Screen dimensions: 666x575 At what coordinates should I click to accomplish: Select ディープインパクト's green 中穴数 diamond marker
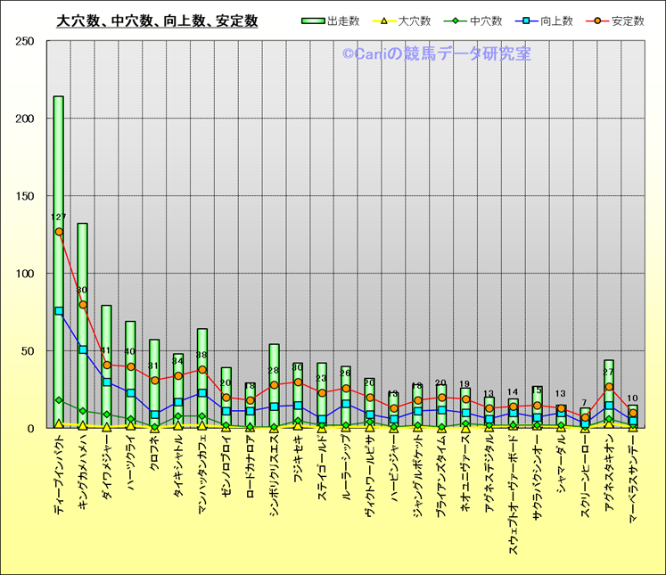coord(59,400)
